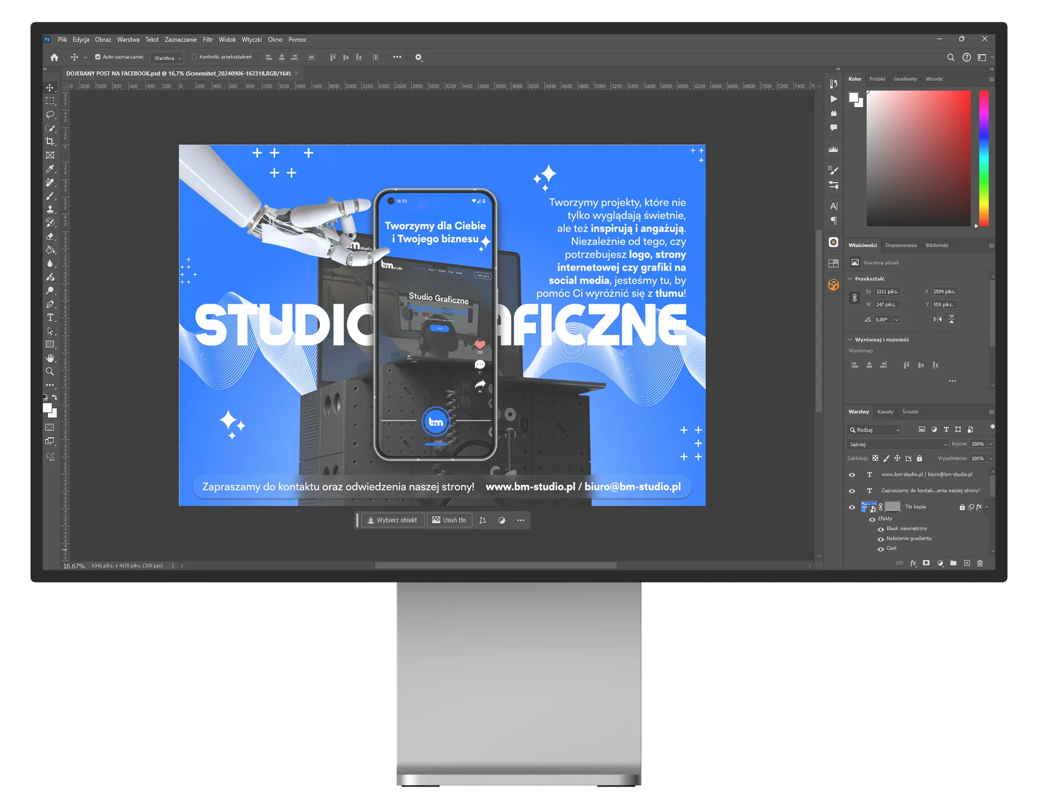
Task: Hide the www.bm-studio.pl text layer
Action: [852, 475]
